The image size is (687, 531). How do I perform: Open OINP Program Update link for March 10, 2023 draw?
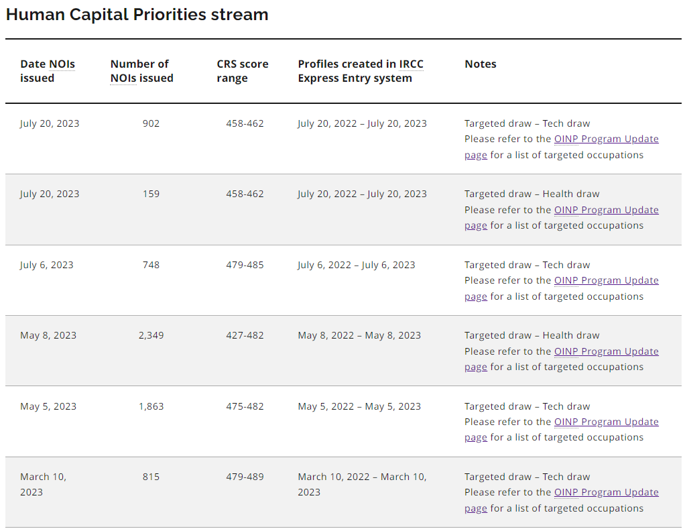606,492
